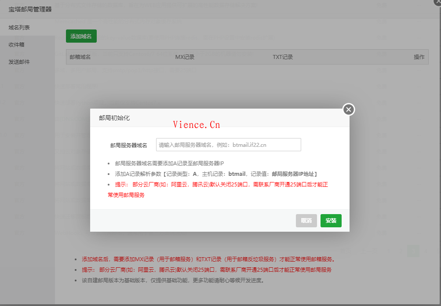Click the 上一页 previous page link

pyautogui.click(x=370, y=251)
